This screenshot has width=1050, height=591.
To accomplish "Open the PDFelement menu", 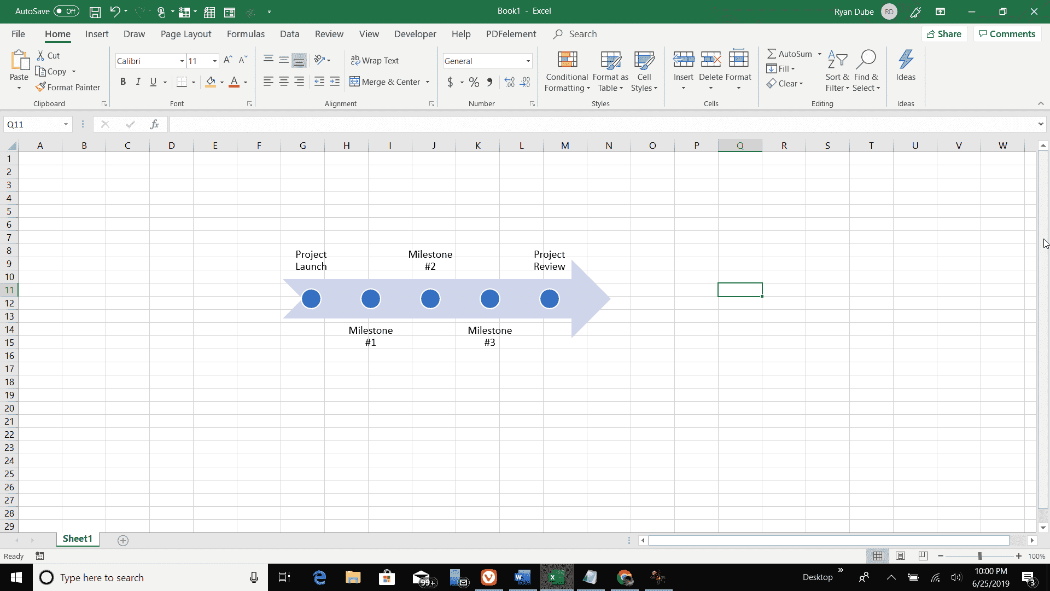I will pos(510,34).
